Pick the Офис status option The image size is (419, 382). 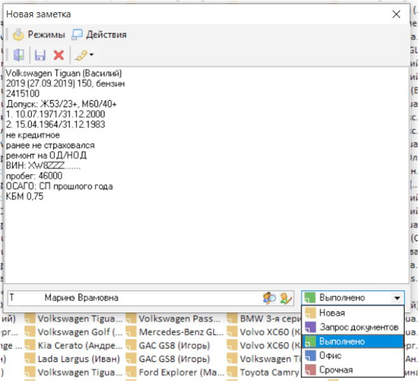pyautogui.click(x=330, y=355)
